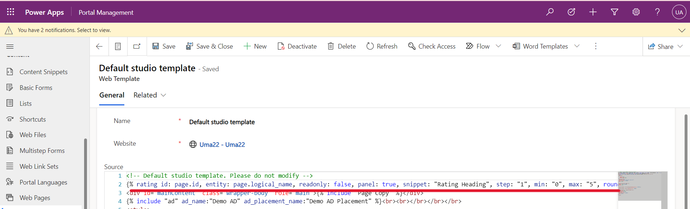Open the Related tab dropdown
Image resolution: width=690 pixels, height=209 pixels.
[150, 95]
